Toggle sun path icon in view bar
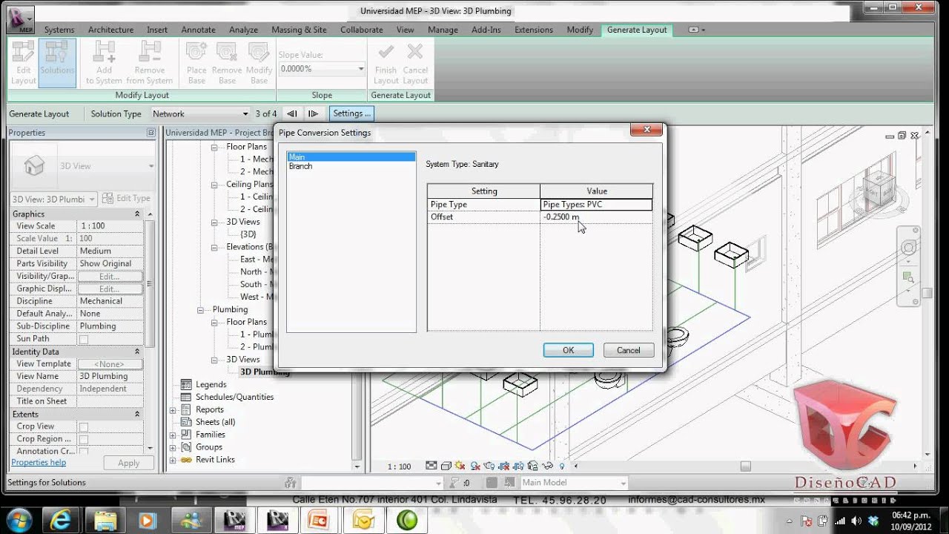The height and width of the screenshot is (534, 949). (460, 466)
